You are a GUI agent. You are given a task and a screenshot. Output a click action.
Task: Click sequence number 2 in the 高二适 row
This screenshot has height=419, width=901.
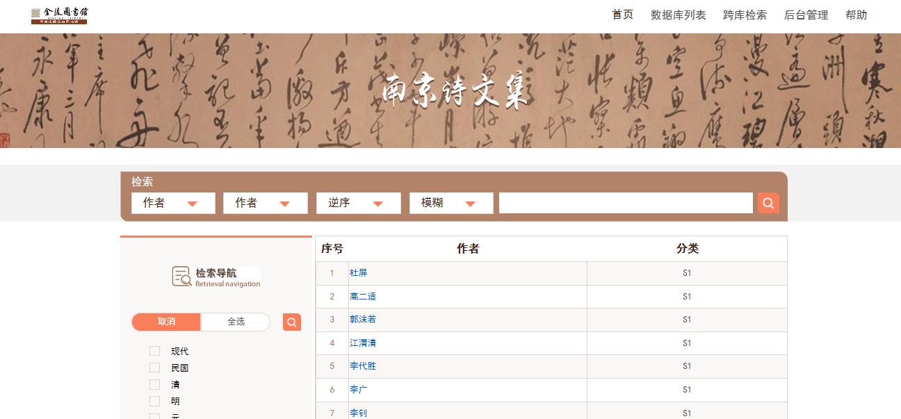(x=332, y=297)
